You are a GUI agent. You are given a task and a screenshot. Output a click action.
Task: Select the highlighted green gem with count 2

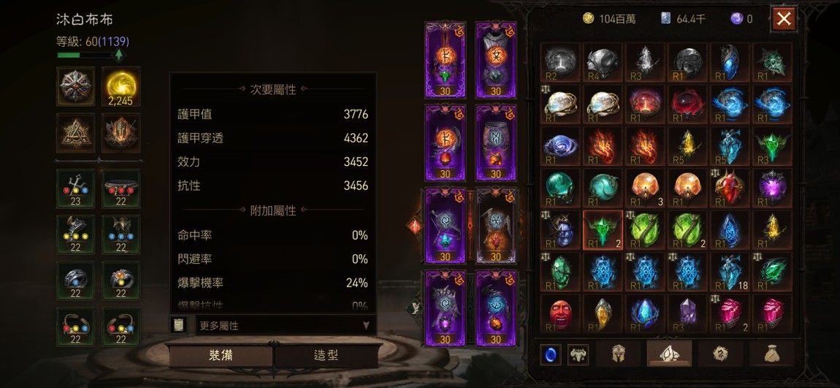click(x=603, y=230)
